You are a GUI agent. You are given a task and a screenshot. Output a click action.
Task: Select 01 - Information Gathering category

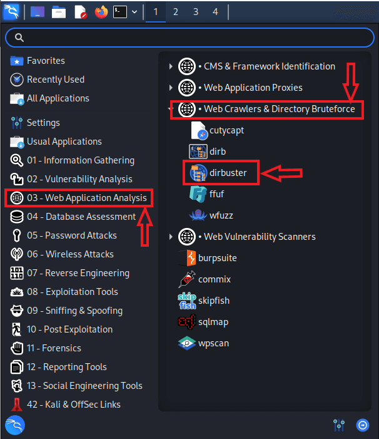[72, 160]
